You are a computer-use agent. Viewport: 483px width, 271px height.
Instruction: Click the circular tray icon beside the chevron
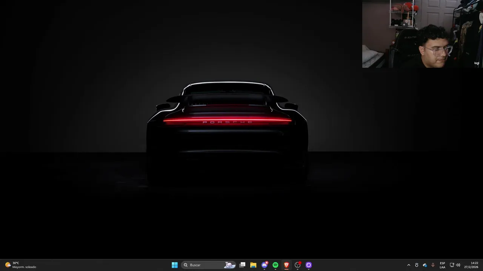point(417,265)
